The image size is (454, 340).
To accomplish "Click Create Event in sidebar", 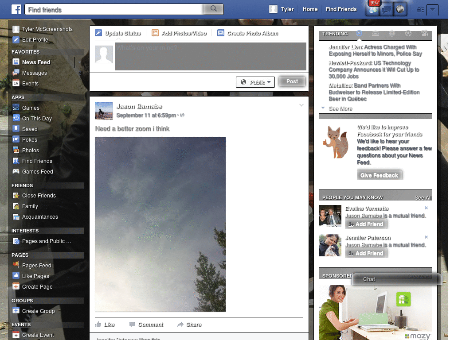I will 33,335.
